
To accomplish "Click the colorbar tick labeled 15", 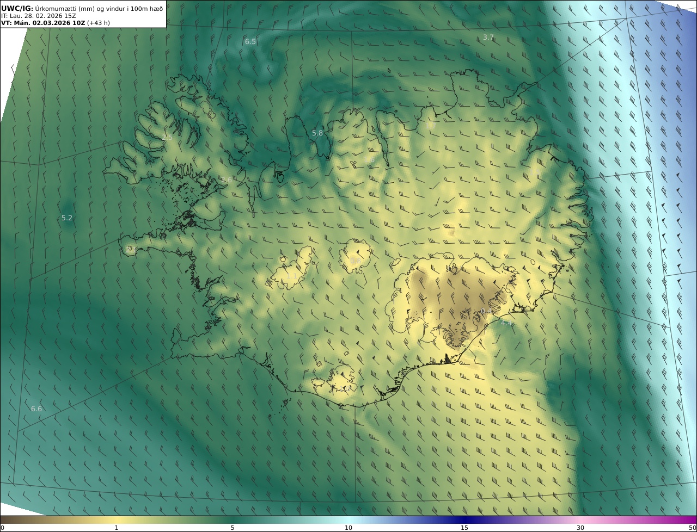I will coord(464,528).
